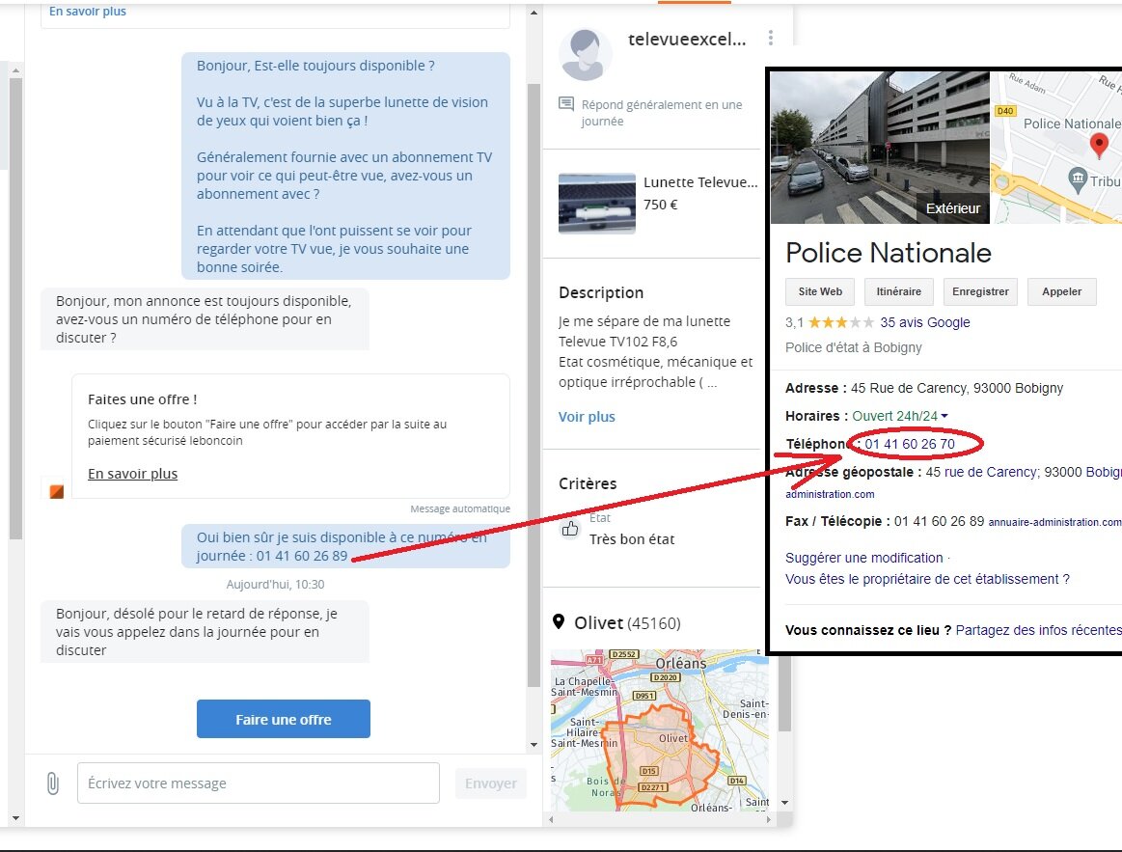Click the chat scrollbar up arrow
Image resolution: width=1122 pixels, height=852 pixels.
(534, 13)
